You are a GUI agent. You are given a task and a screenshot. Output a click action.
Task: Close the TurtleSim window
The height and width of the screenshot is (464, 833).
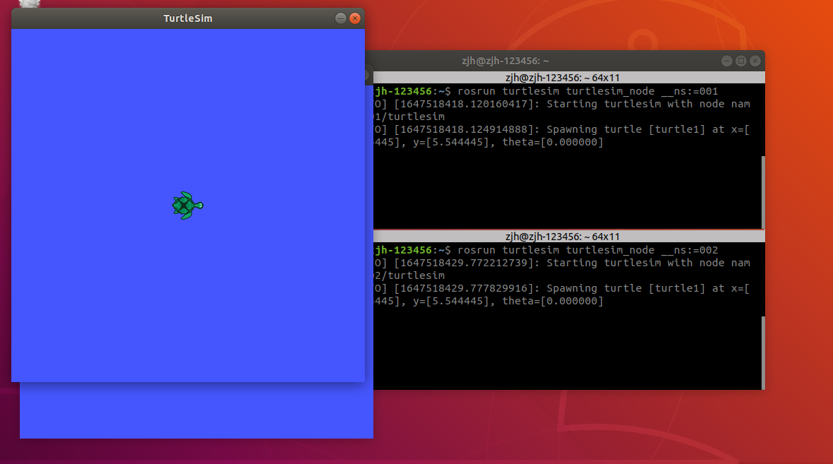pos(355,18)
